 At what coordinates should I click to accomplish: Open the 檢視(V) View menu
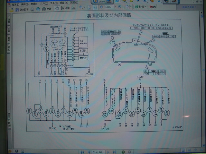(x=34, y=4)
